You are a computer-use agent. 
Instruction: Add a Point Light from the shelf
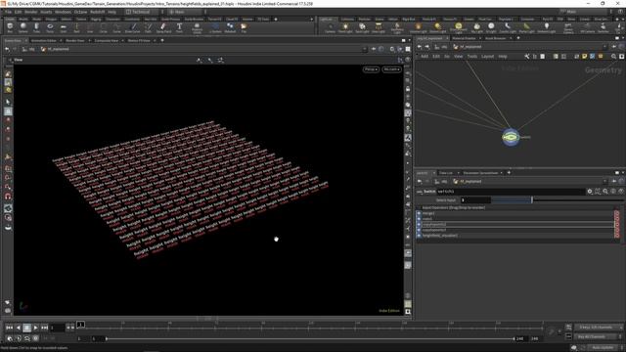345,28
